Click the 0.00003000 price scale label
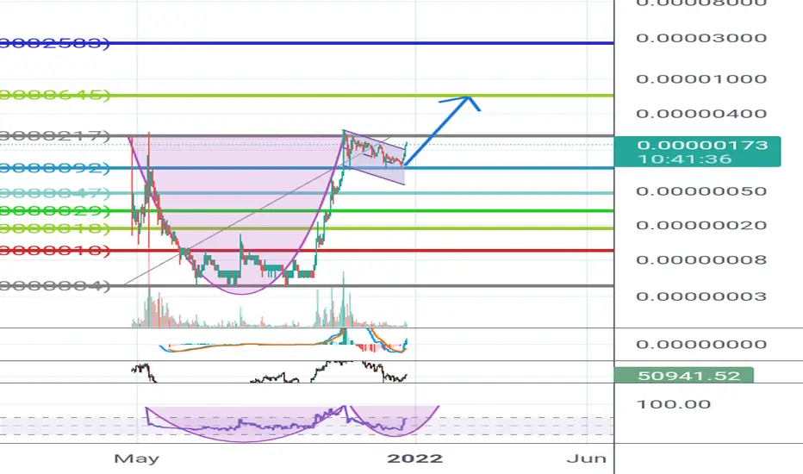This screenshot has width=803, height=474. 701,38
